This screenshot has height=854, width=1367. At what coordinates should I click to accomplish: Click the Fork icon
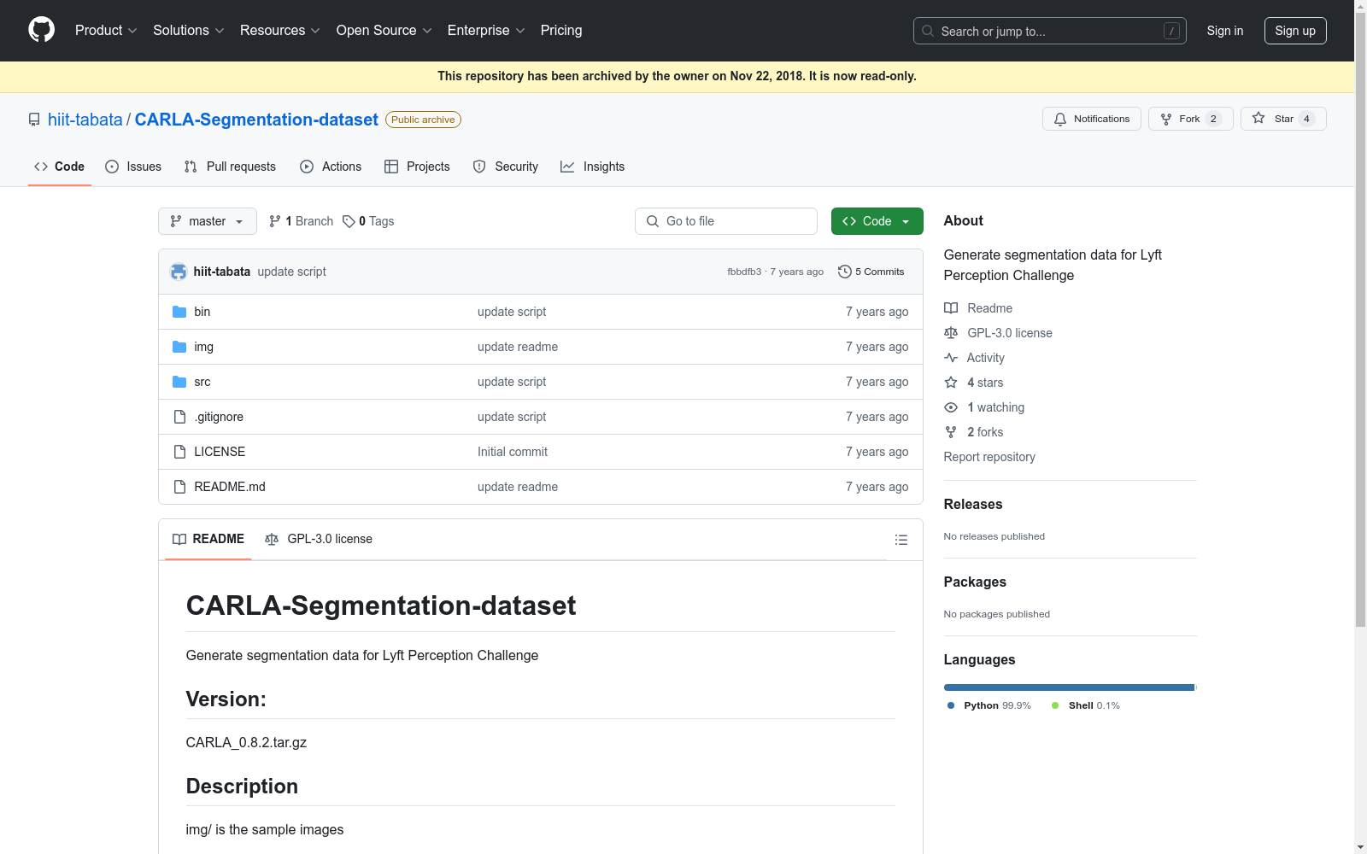coord(1166,119)
